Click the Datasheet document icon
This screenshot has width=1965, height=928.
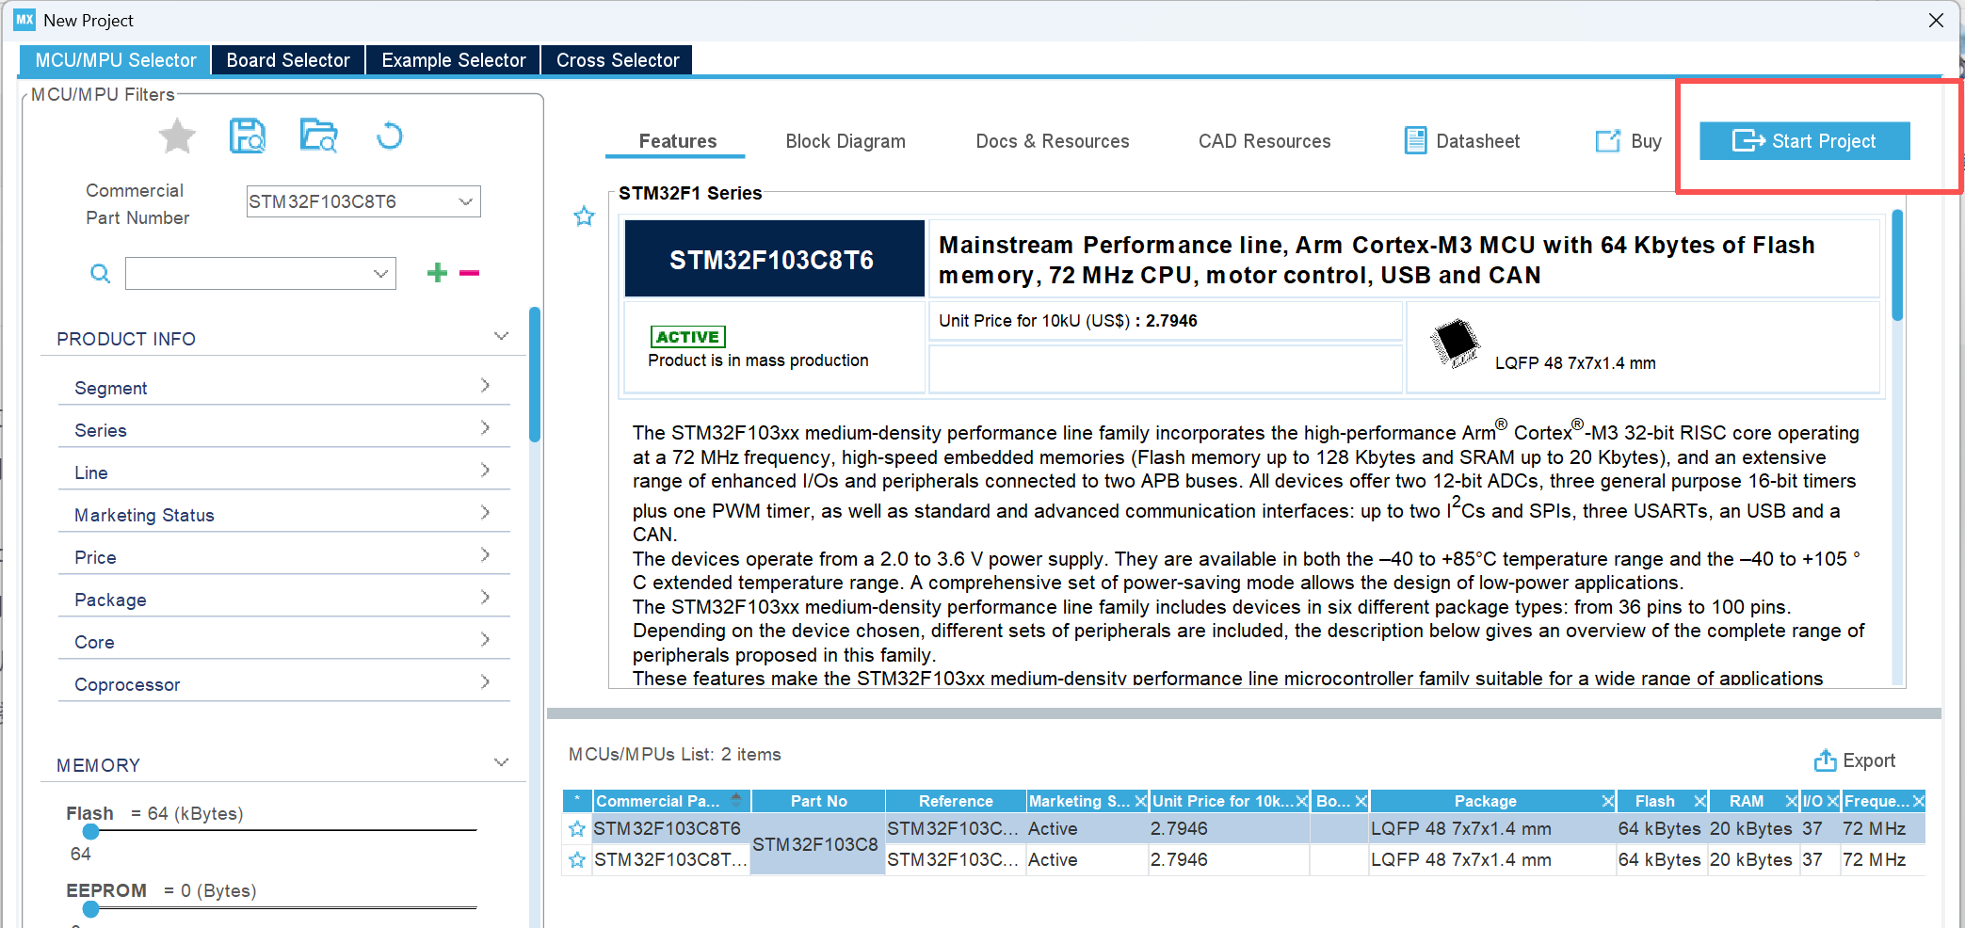pyautogui.click(x=1415, y=140)
